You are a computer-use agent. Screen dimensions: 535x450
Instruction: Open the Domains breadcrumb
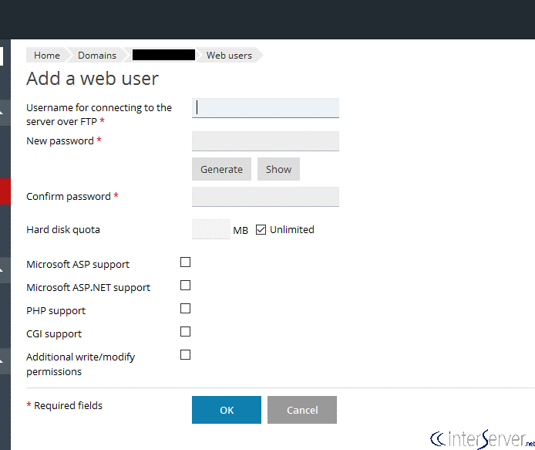click(97, 56)
